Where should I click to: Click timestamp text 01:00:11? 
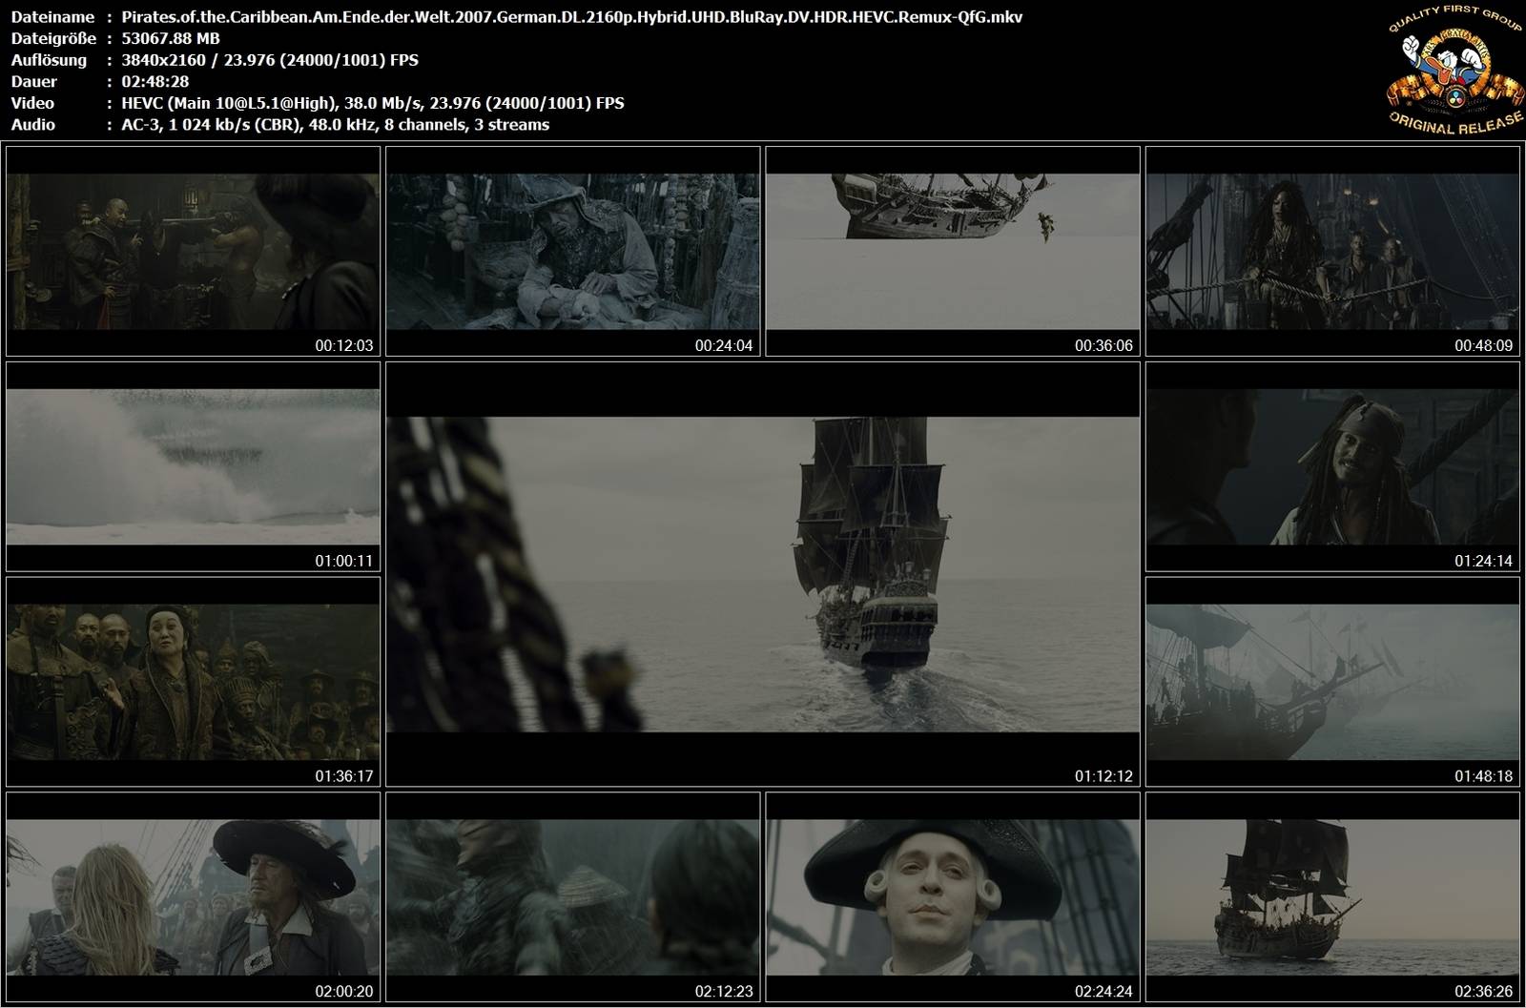click(x=344, y=561)
